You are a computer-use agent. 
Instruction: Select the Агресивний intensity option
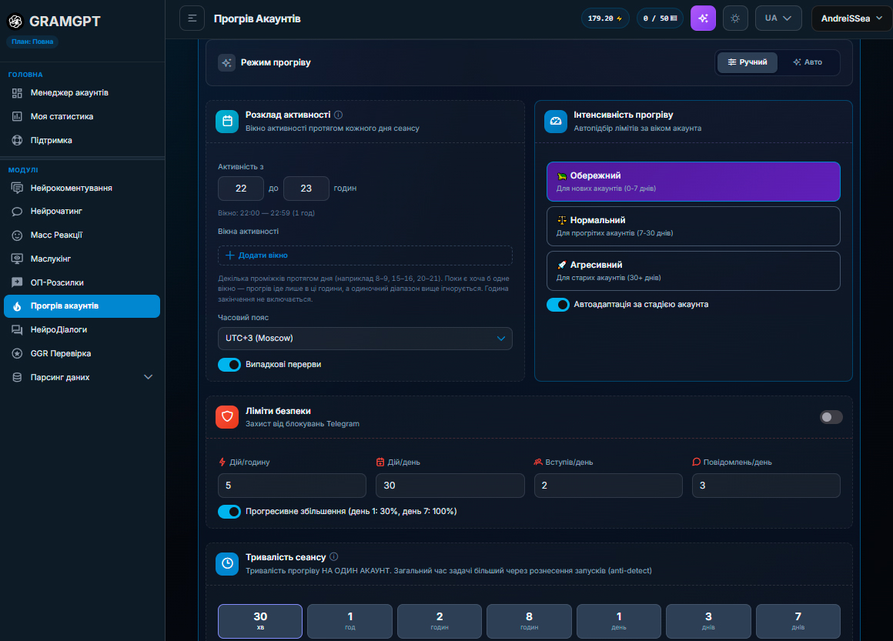tap(693, 271)
